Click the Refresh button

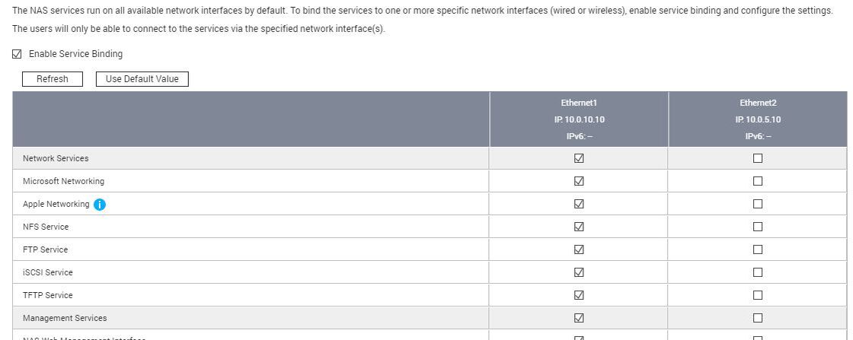52,79
